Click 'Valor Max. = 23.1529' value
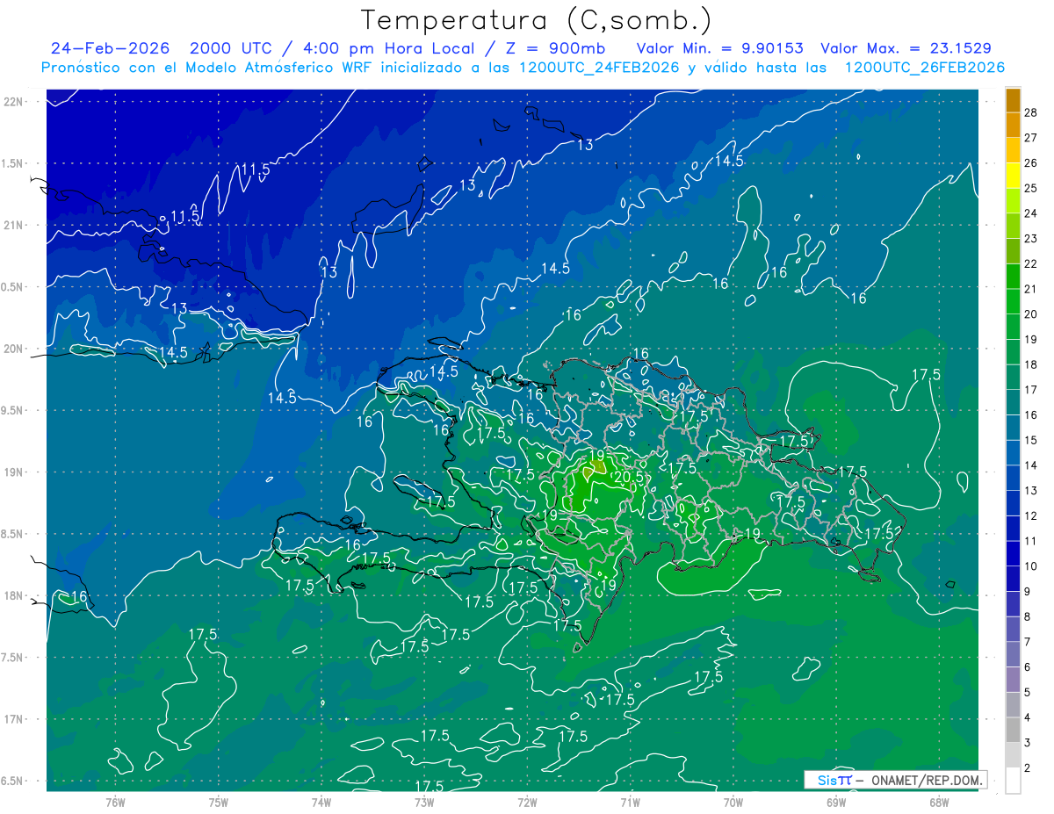The image size is (1054, 814). pos(906,48)
